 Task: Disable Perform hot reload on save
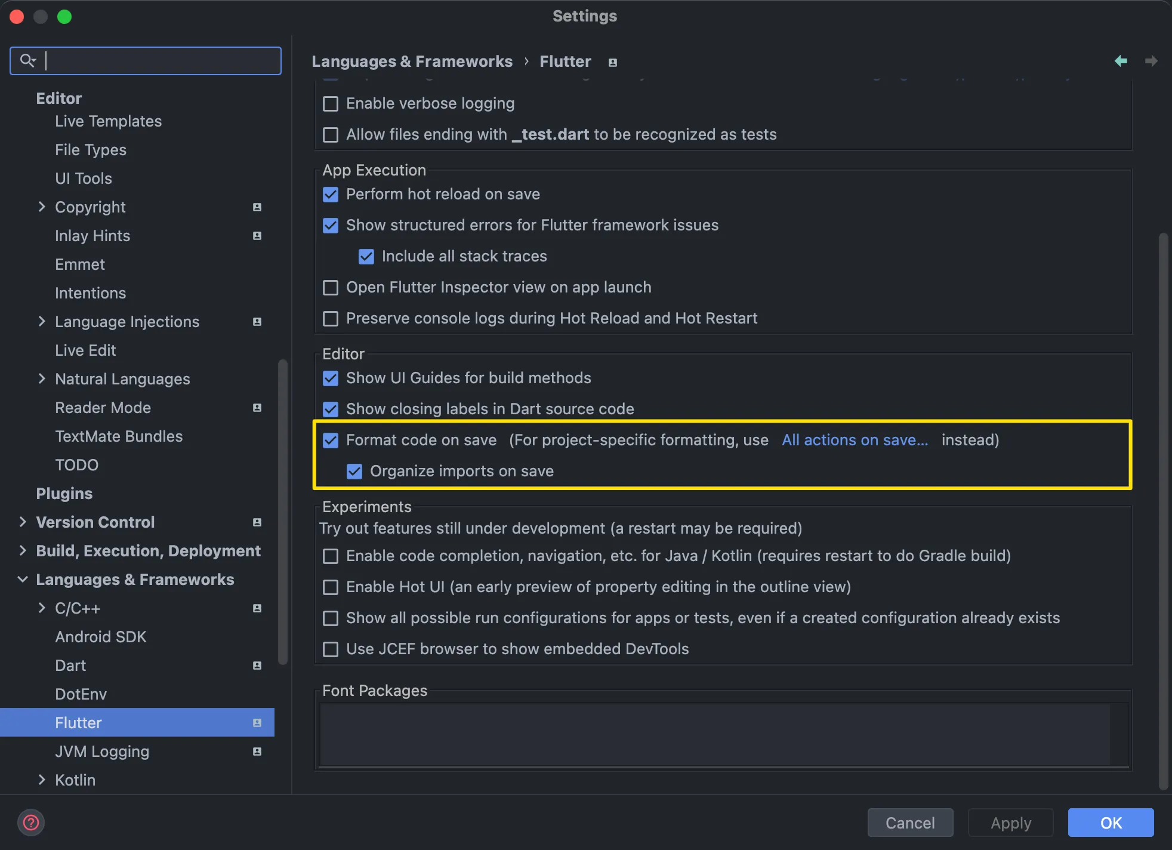331,195
